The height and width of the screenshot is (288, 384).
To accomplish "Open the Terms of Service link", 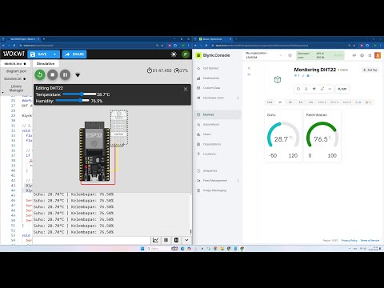I will point(370,241).
